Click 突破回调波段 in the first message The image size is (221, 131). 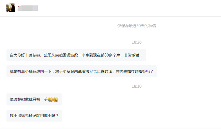67,55
